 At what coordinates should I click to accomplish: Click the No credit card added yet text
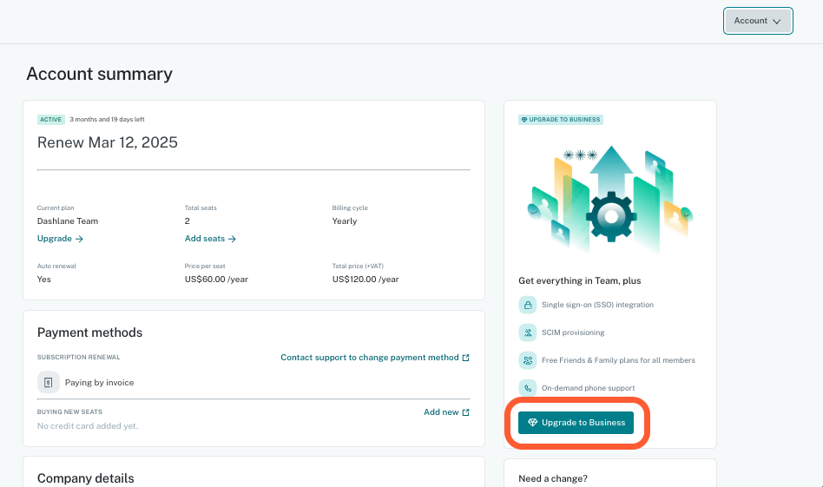[88, 425]
